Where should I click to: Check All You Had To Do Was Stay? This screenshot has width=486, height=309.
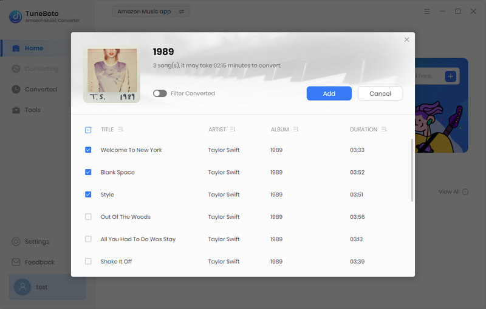pos(88,239)
